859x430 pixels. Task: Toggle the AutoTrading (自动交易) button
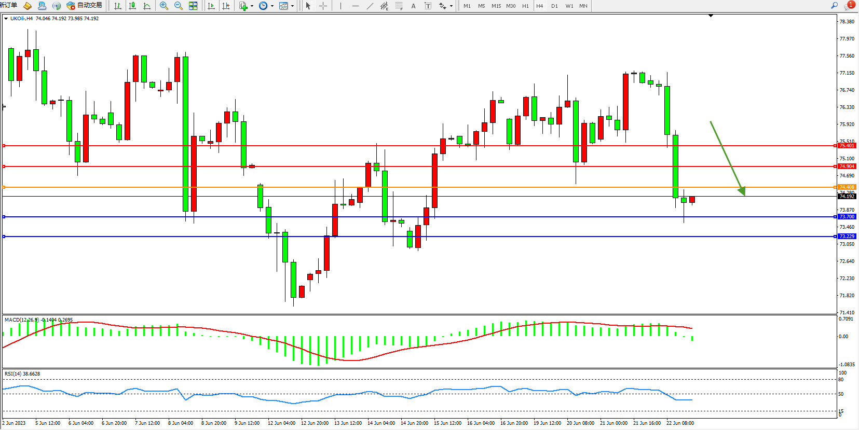(85, 6)
